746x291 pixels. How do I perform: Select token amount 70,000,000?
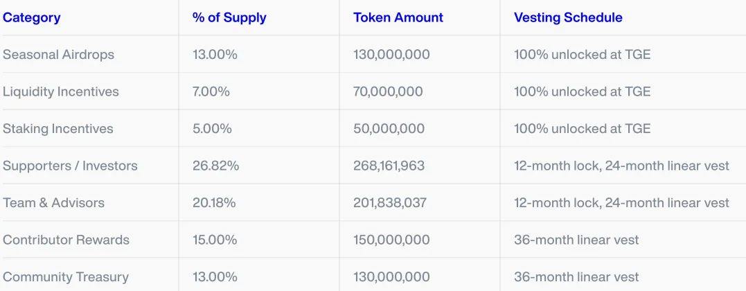click(x=388, y=91)
